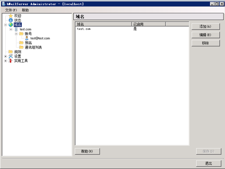Expand the 设置 tree node
The width and height of the screenshot is (225, 169).
[x=6, y=56]
